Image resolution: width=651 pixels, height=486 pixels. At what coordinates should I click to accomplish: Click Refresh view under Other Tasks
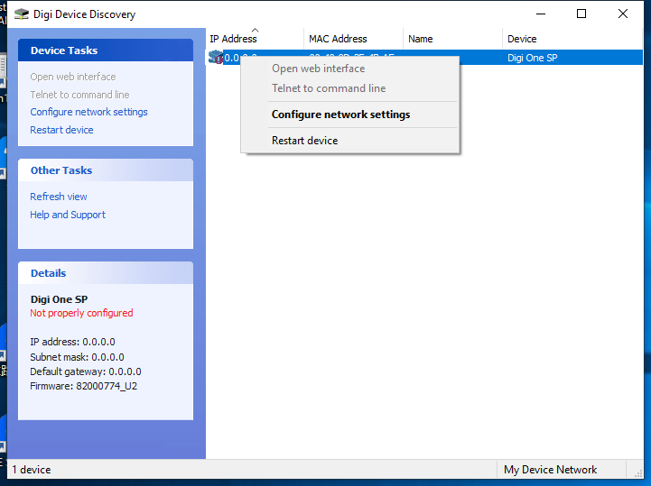(x=58, y=197)
